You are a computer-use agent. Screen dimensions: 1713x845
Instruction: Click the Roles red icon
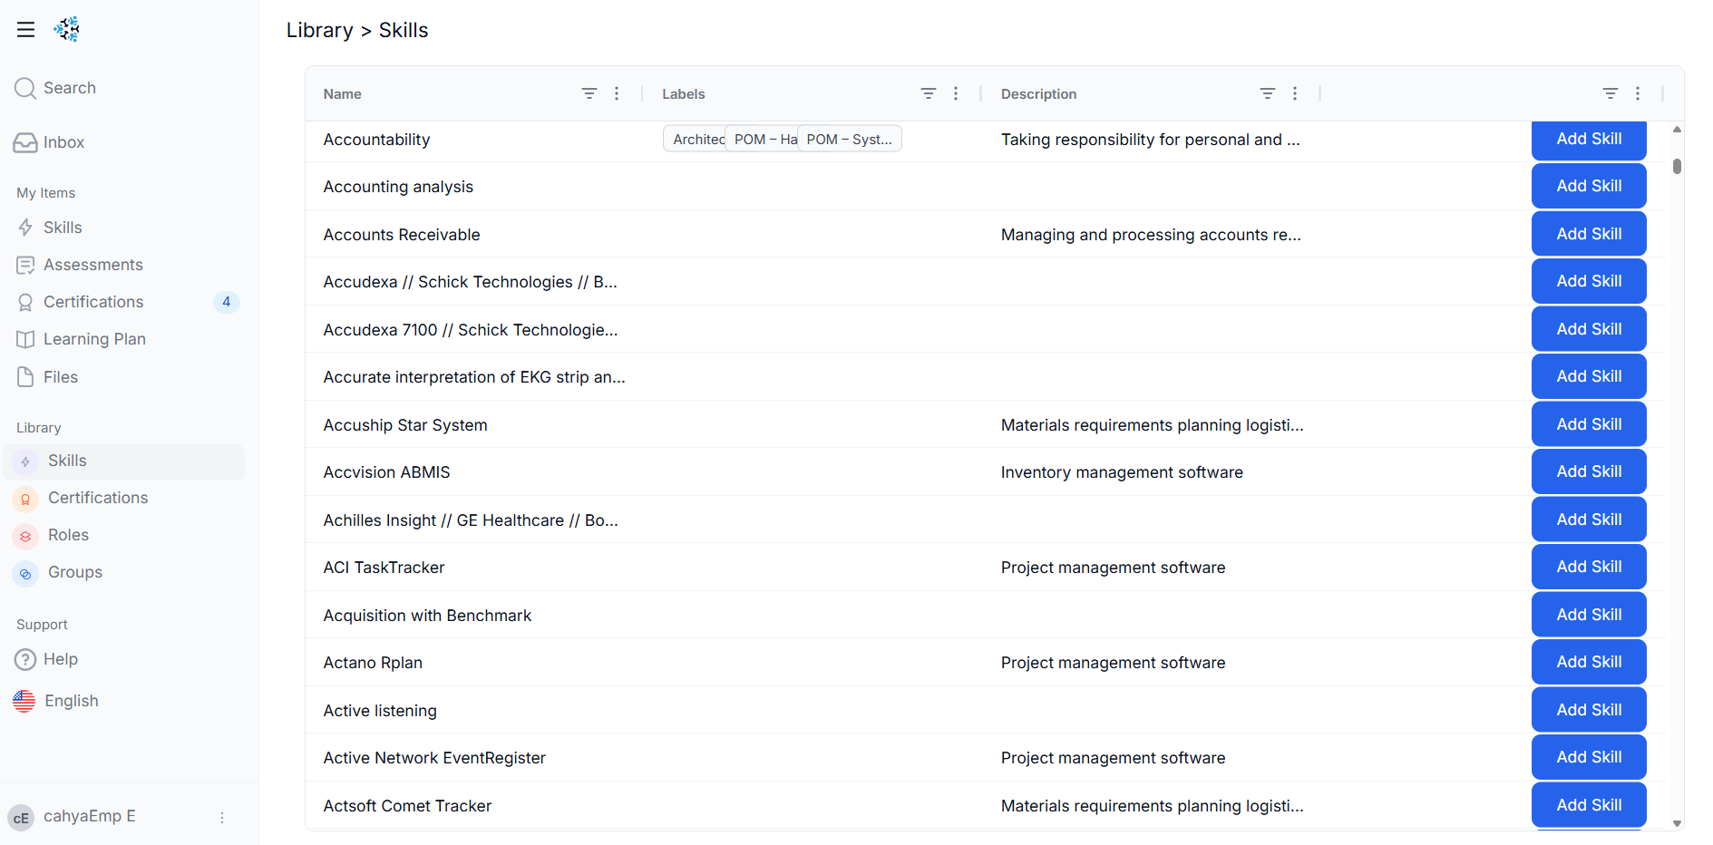click(25, 536)
